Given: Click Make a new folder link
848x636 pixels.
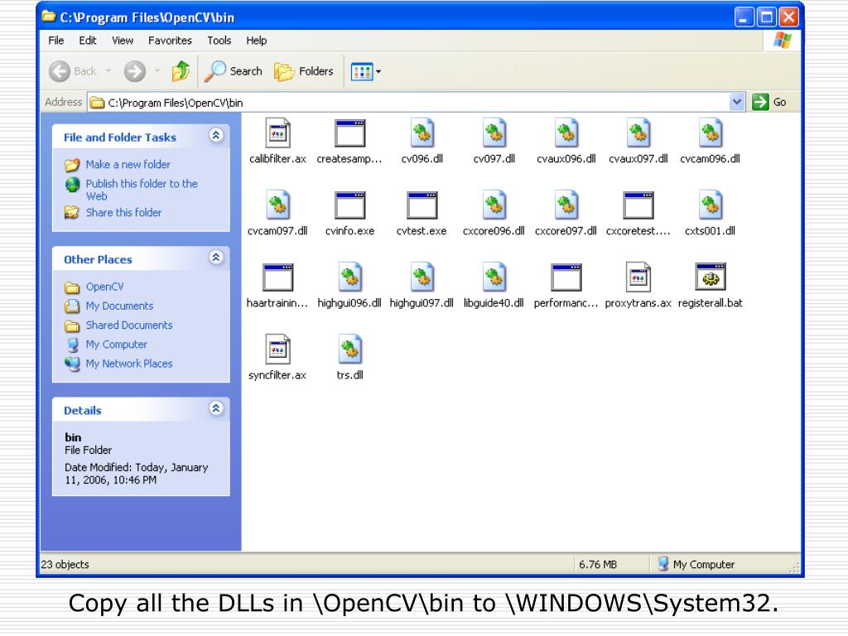Looking at the screenshot, I should click(x=128, y=165).
